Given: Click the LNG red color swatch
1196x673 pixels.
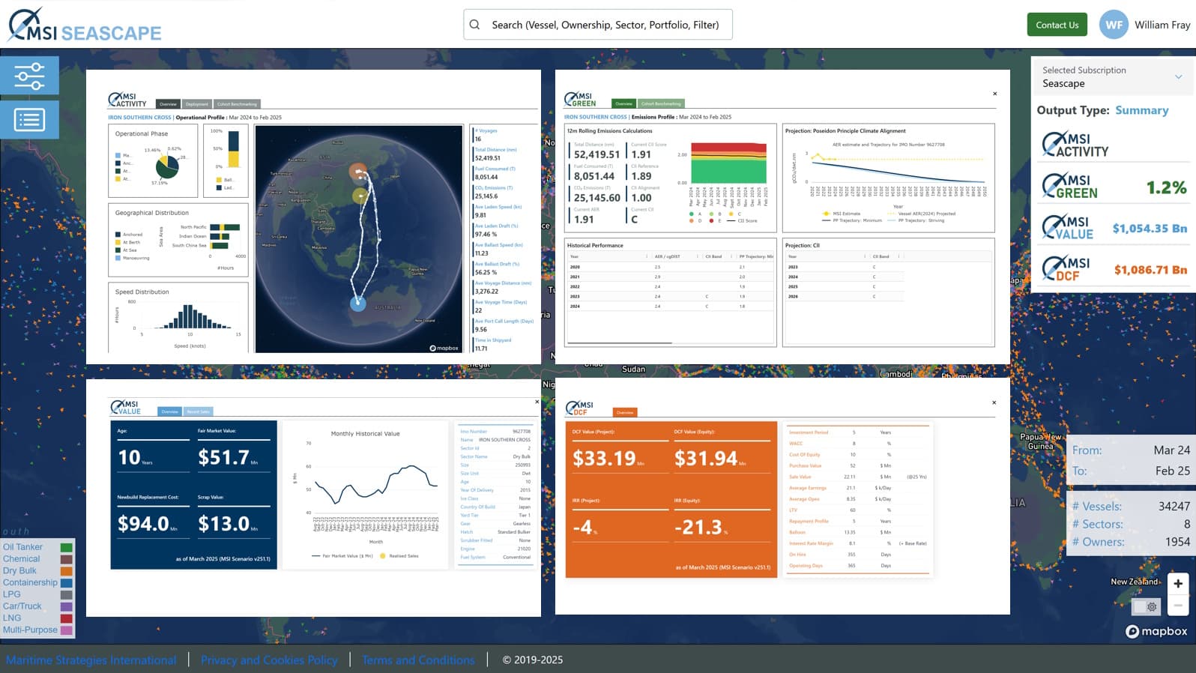Looking at the screenshot, I should click(x=67, y=618).
